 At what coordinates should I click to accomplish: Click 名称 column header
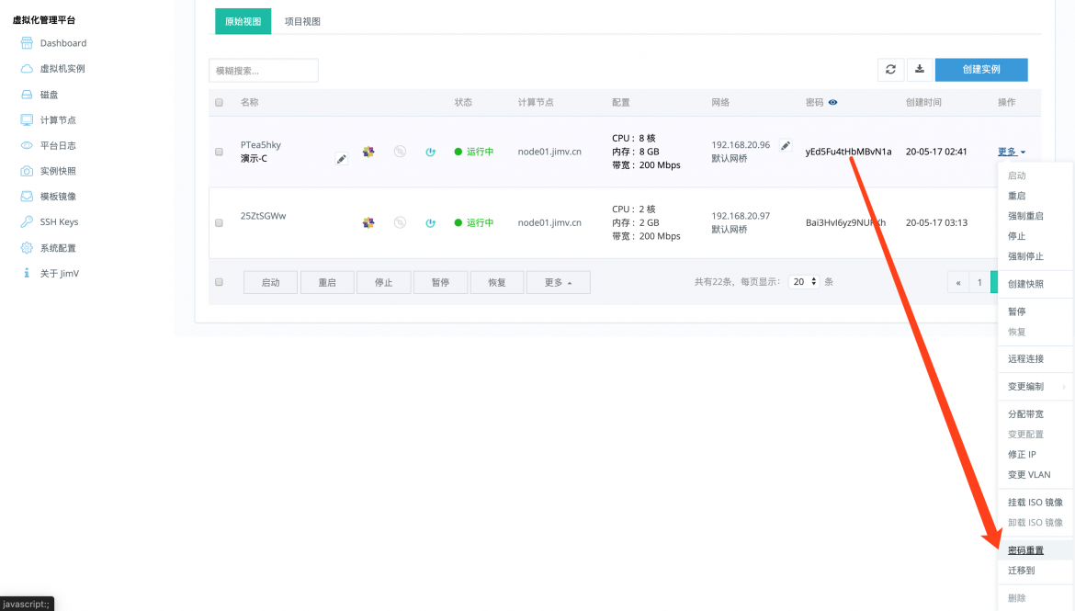[x=250, y=102]
